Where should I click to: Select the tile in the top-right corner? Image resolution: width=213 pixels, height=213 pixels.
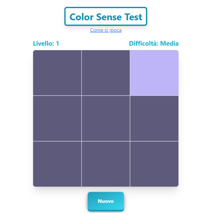pos(154,73)
